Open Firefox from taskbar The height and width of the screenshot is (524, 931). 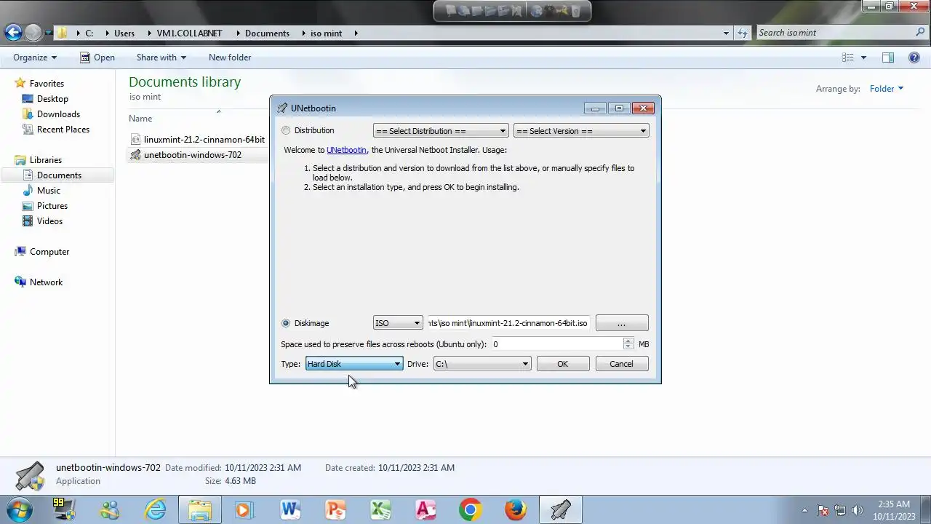click(x=516, y=509)
